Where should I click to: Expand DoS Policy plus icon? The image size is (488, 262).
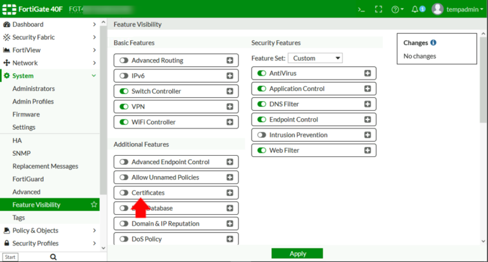(x=229, y=239)
